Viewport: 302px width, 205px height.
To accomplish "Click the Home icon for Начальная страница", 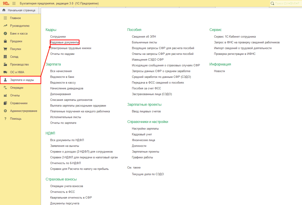I will 4,10.
